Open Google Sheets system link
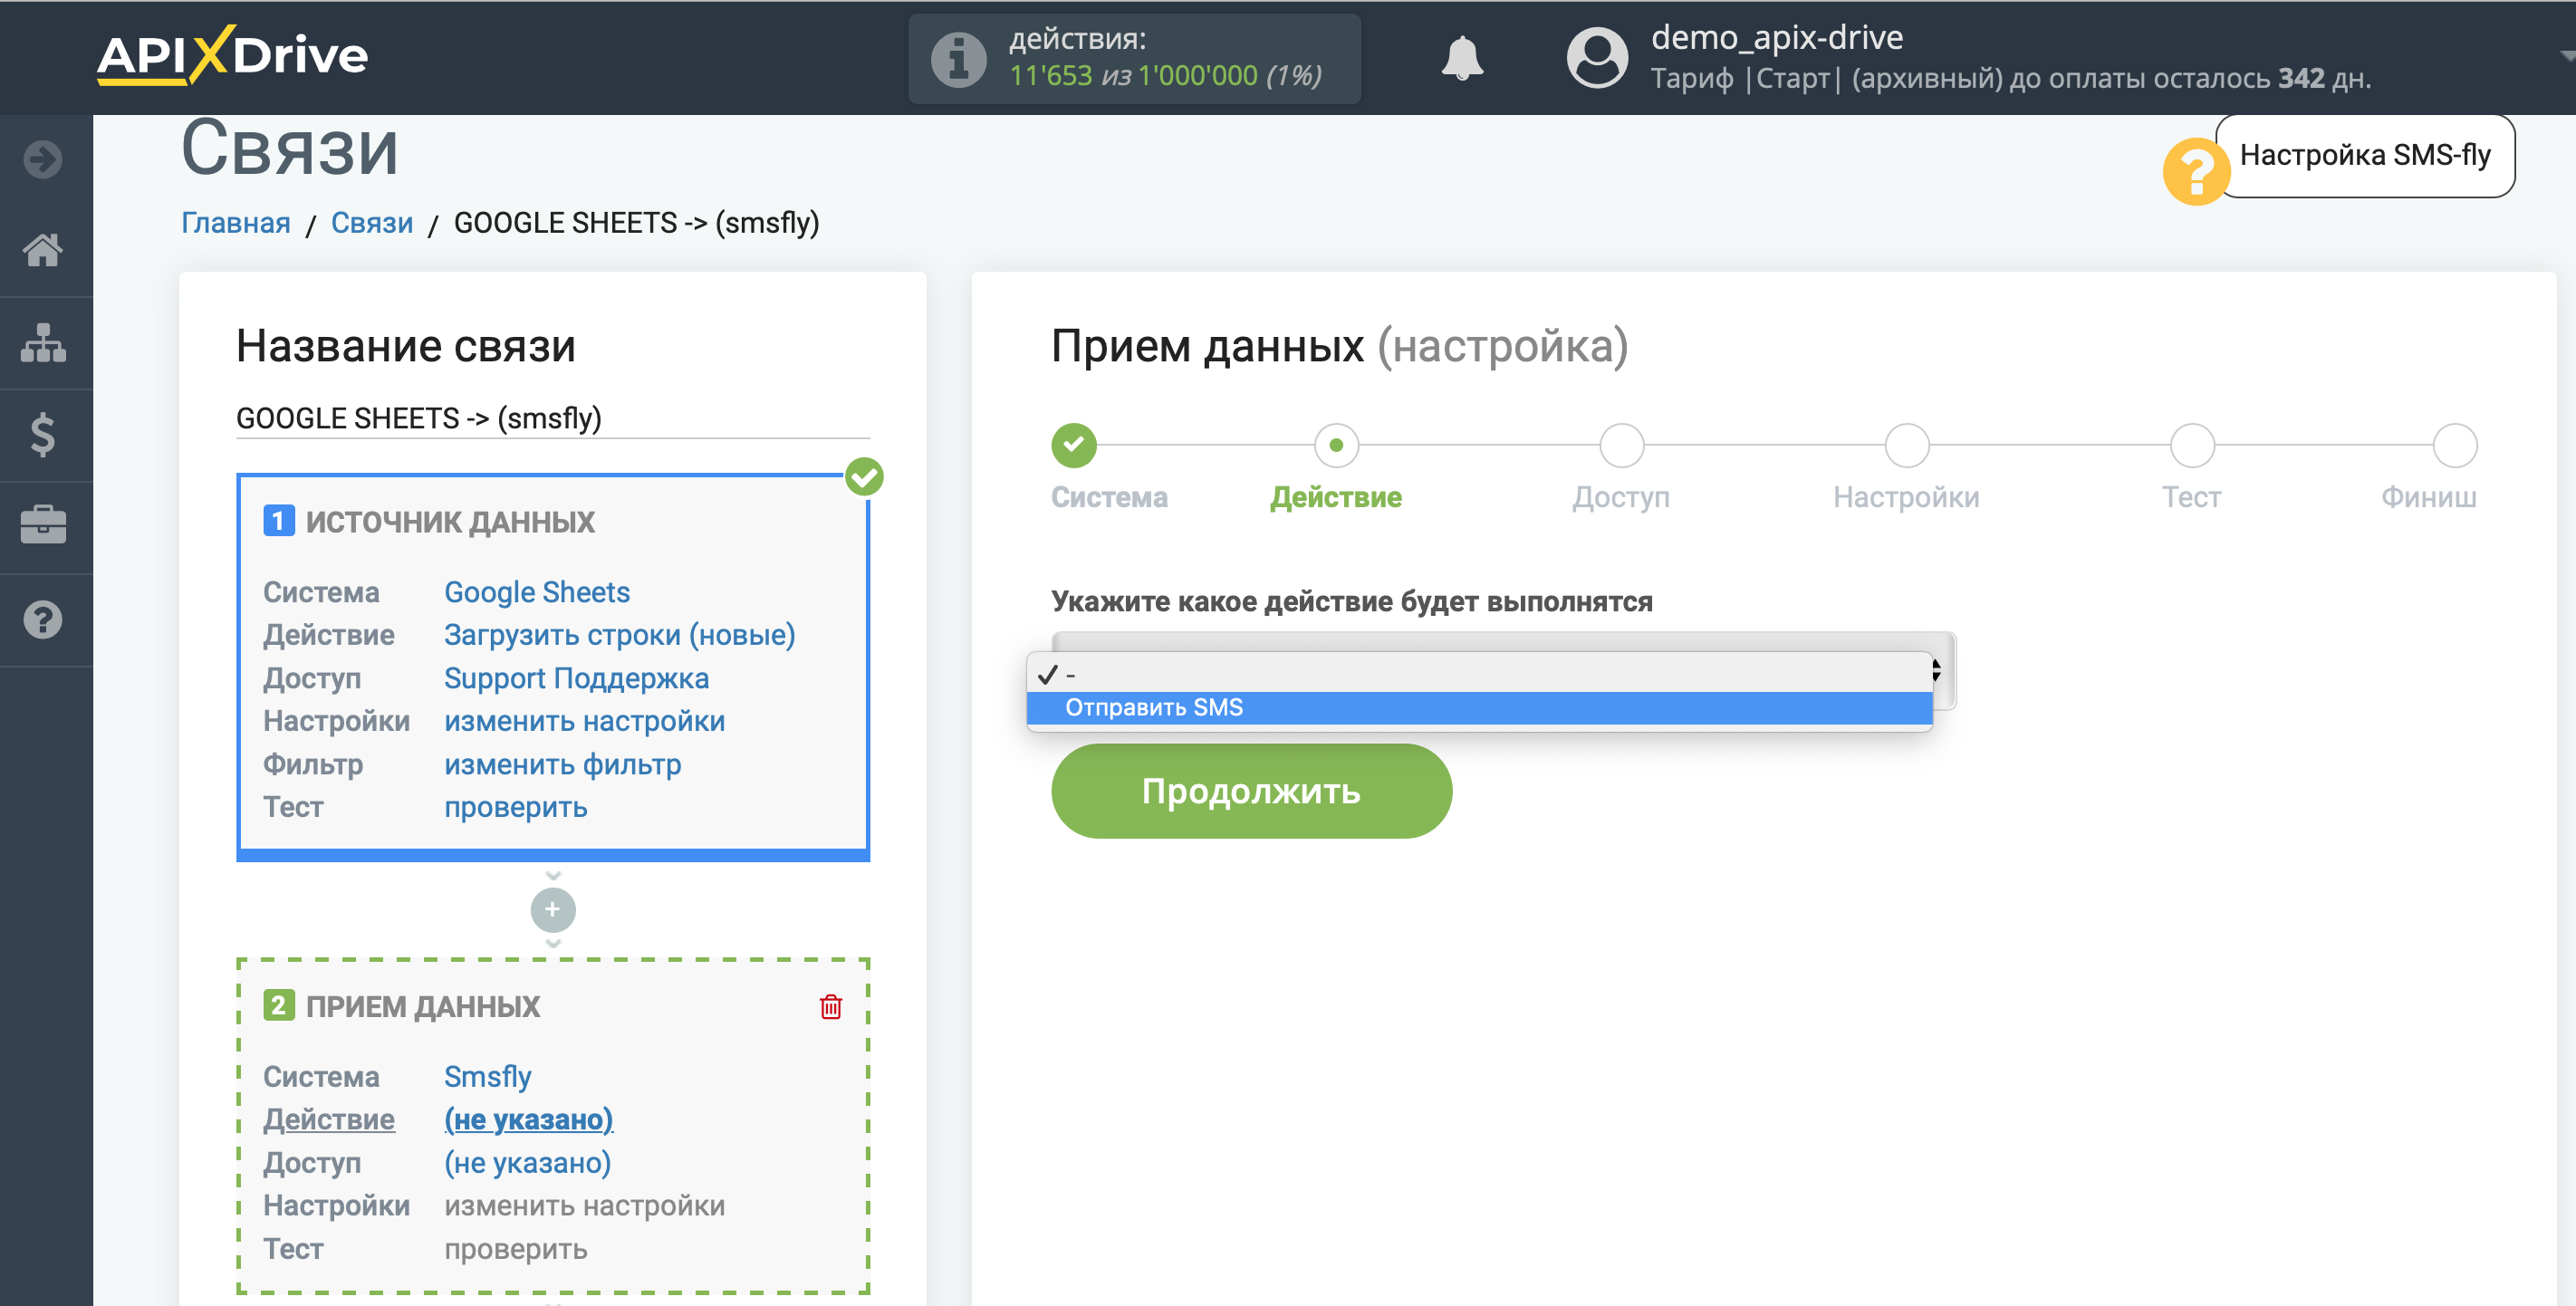 point(537,592)
